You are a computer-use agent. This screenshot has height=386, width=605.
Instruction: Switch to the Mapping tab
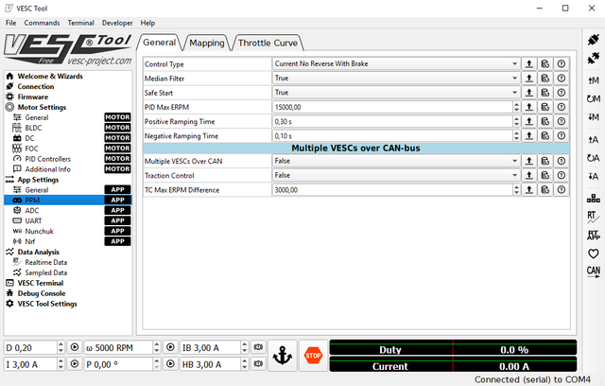(x=207, y=43)
